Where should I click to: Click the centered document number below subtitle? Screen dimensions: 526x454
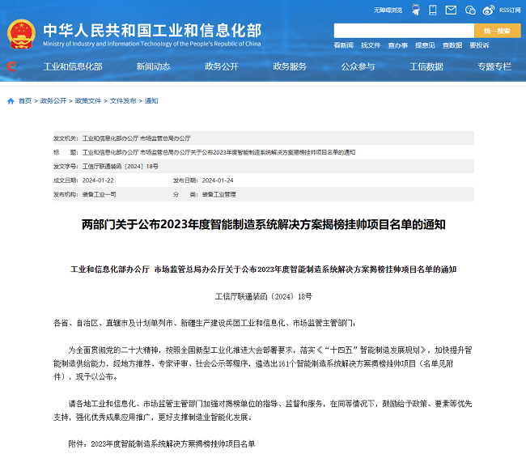(x=263, y=297)
